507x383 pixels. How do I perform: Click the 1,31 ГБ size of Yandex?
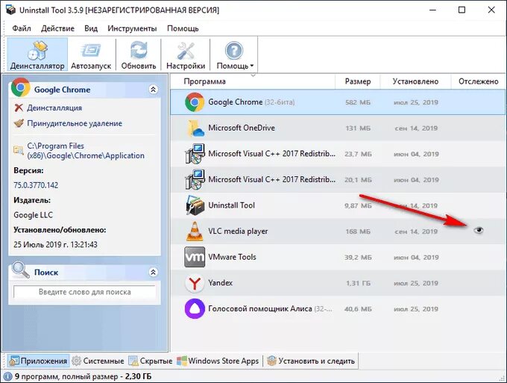[x=359, y=283]
